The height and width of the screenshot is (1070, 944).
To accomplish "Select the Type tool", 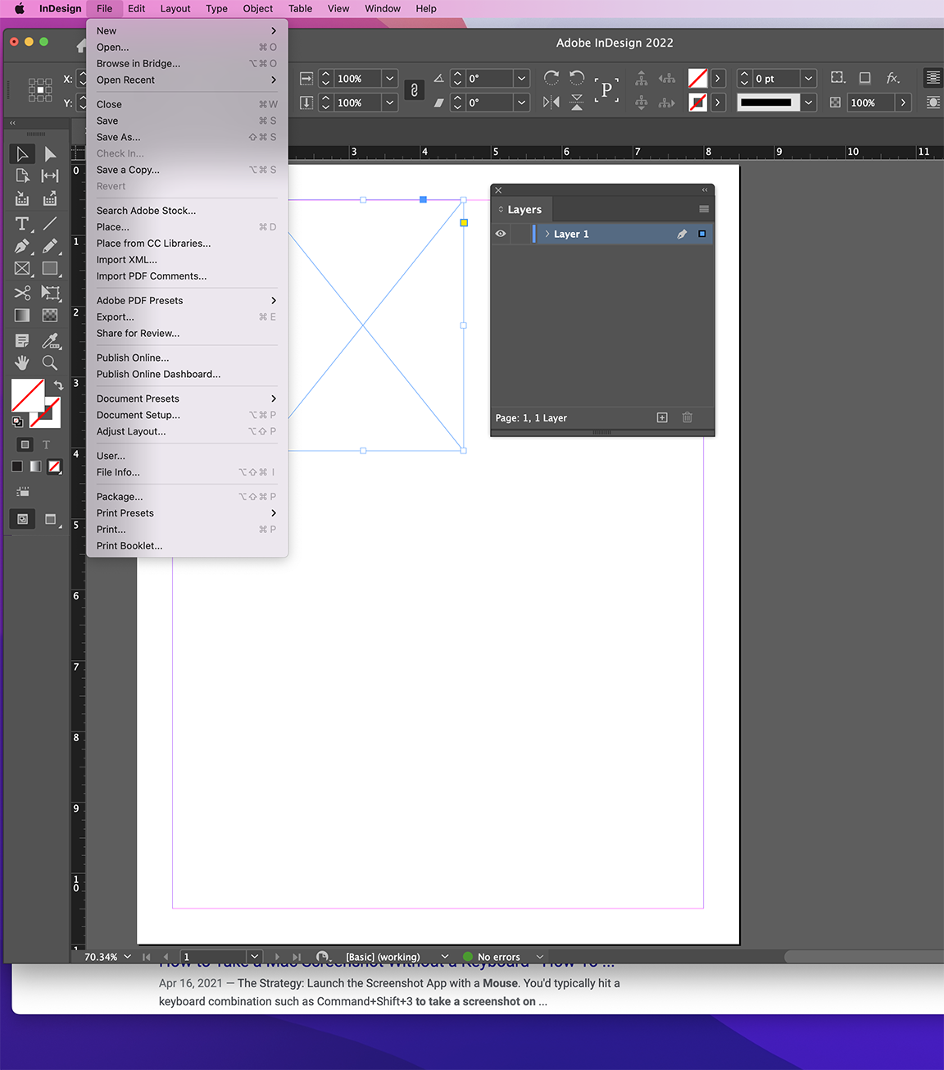I will [21, 223].
